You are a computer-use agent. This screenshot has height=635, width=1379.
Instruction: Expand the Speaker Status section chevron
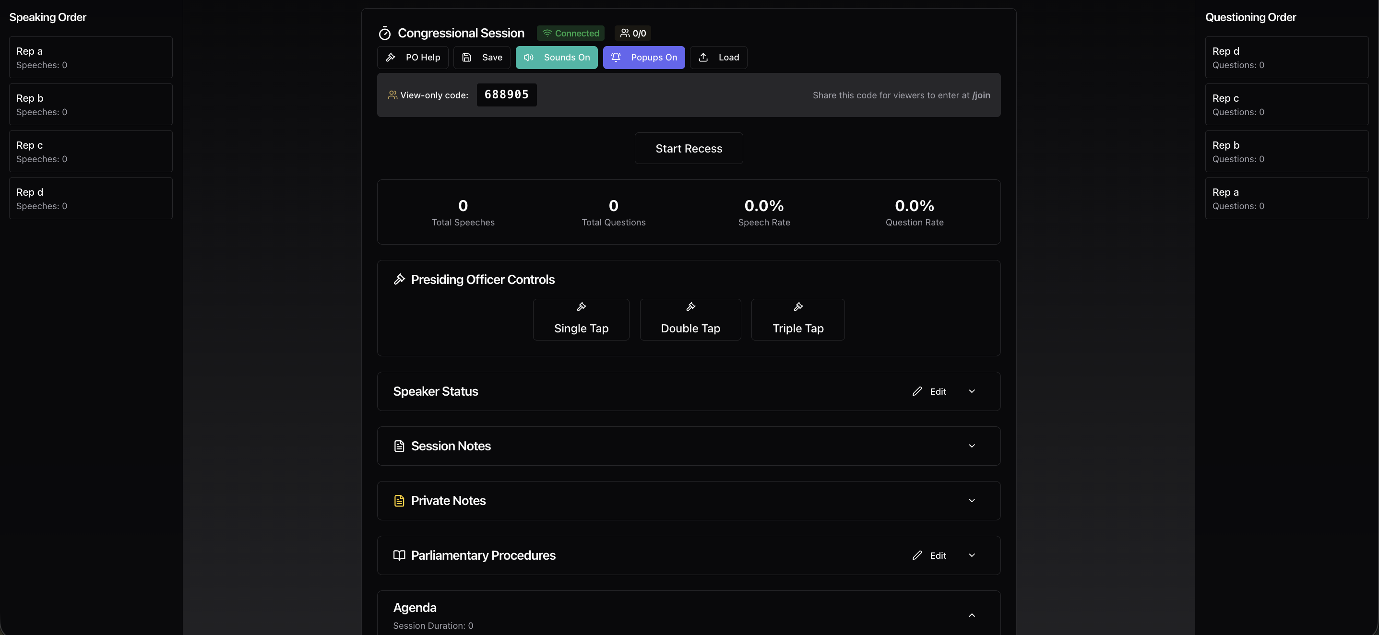click(972, 391)
